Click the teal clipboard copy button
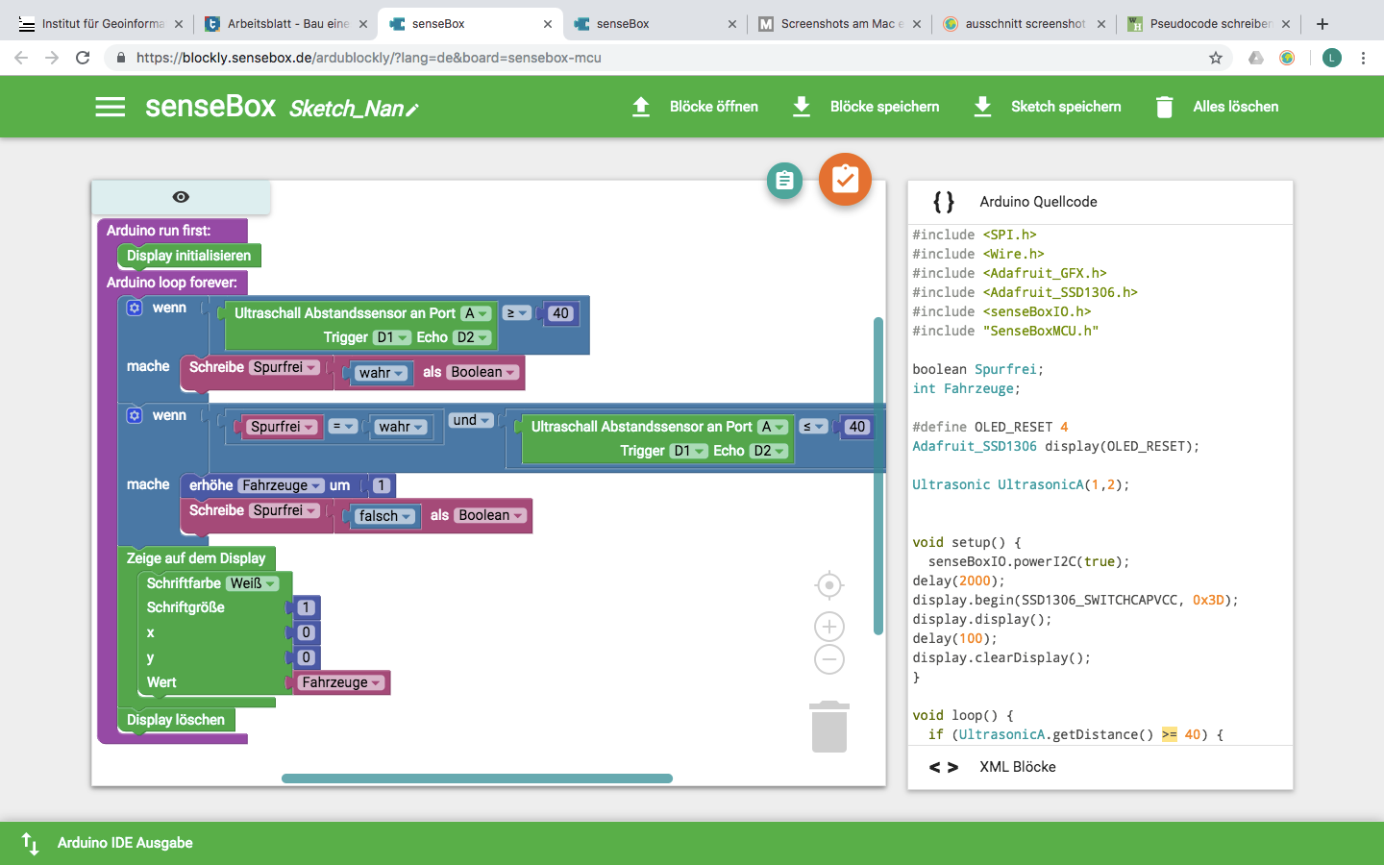The width and height of the screenshot is (1384, 865). (784, 181)
